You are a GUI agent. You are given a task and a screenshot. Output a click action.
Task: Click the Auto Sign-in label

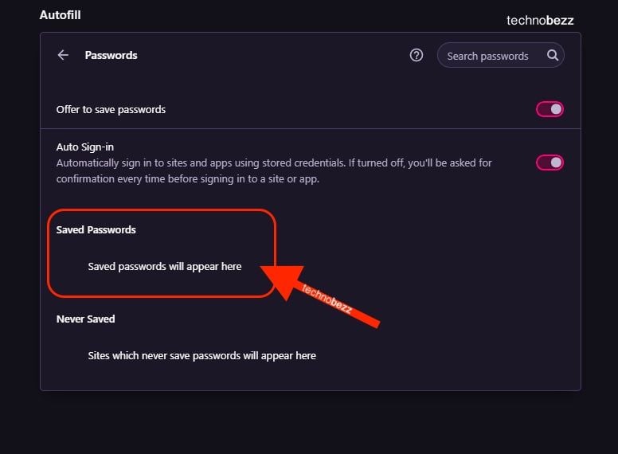click(x=84, y=147)
